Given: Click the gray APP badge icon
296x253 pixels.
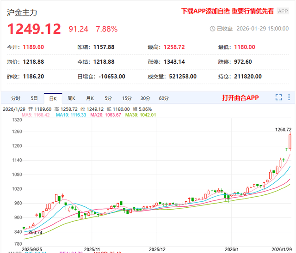Looking at the screenshot, I should tap(283, 11).
